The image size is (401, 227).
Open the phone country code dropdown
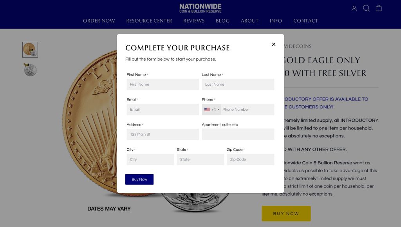211,110
